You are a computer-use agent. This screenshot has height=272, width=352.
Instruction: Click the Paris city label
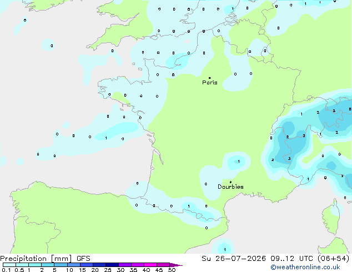tap(210, 83)
